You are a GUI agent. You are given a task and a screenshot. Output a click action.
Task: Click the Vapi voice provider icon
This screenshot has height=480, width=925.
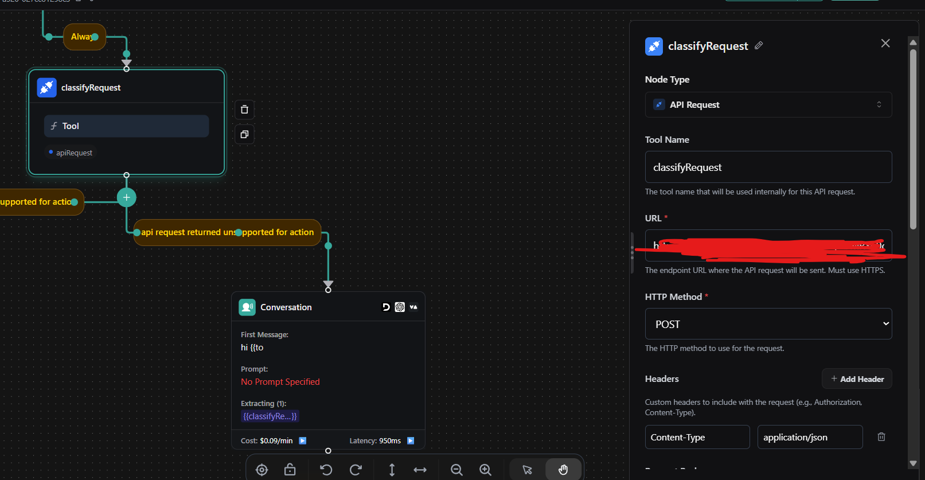tap(413, 307)
